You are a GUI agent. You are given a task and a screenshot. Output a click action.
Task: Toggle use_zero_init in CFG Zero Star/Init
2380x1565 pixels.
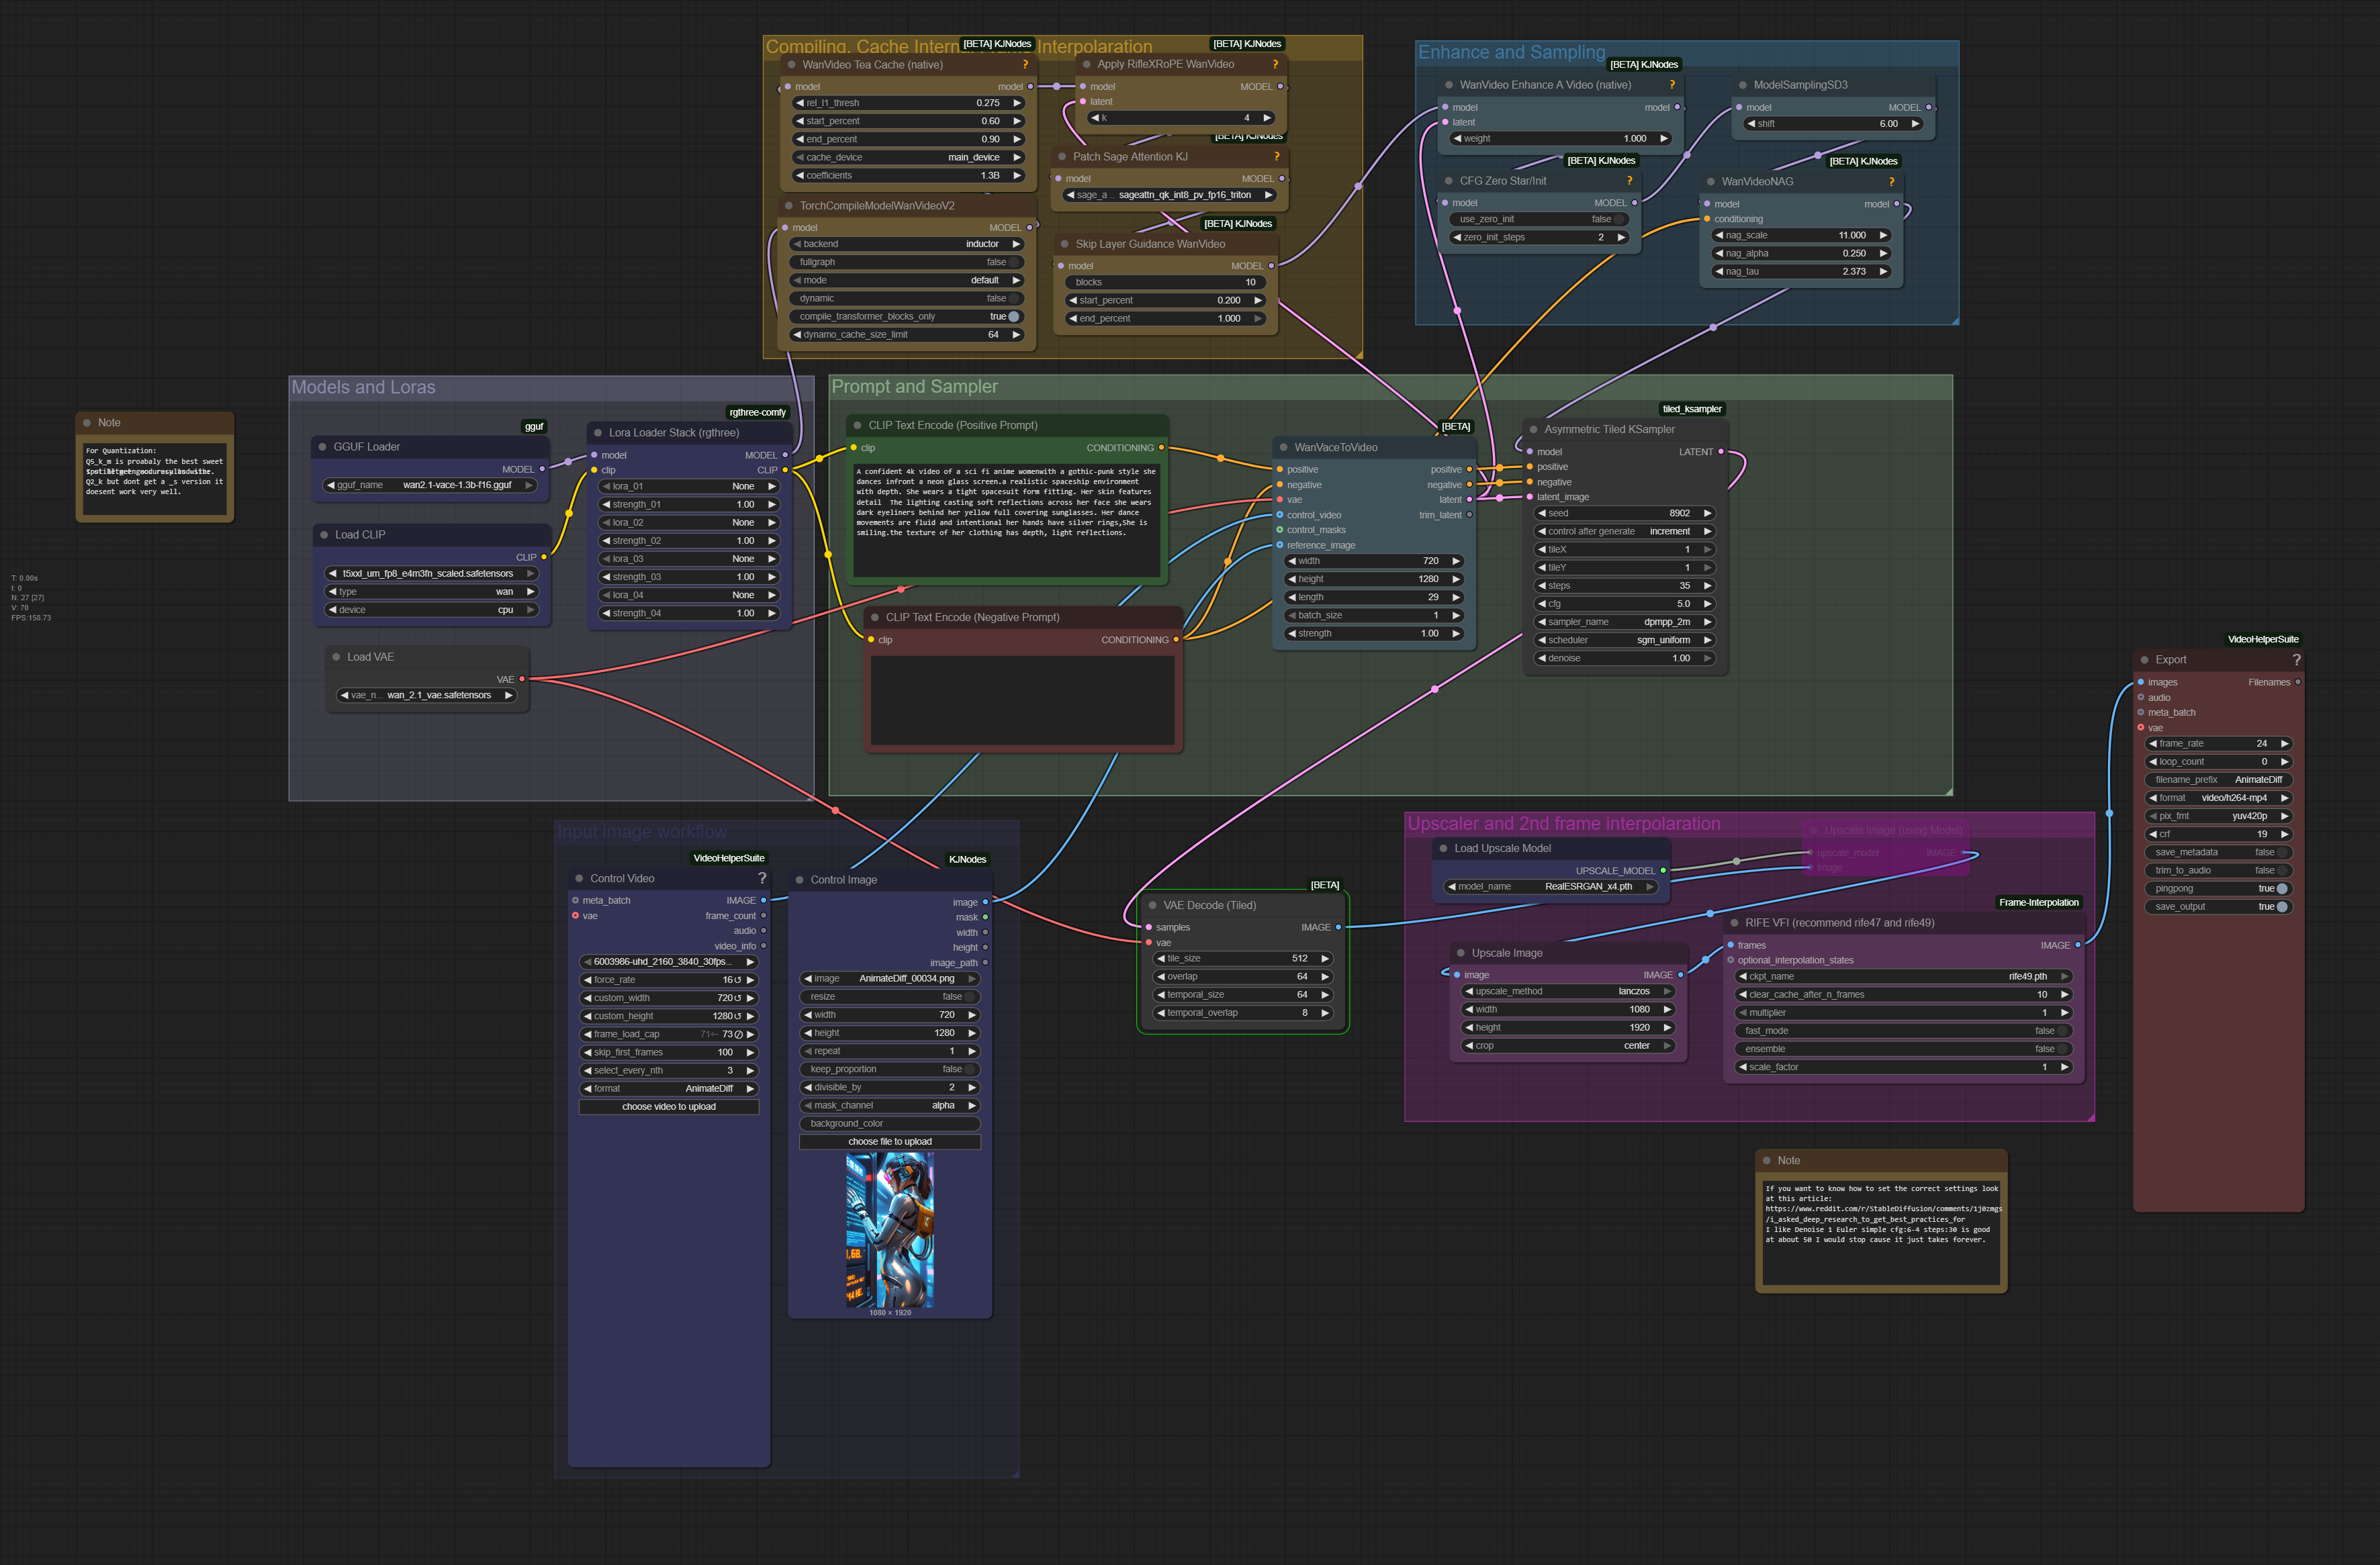pyautogui.click(x=1619, y=219)
